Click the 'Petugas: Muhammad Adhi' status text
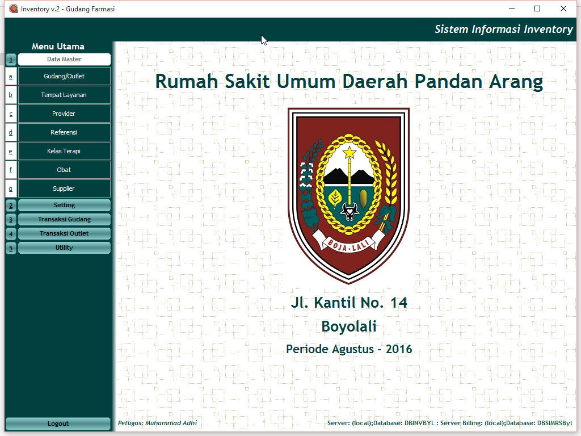This screenshot has height=436, width=581. click(158, 423)
